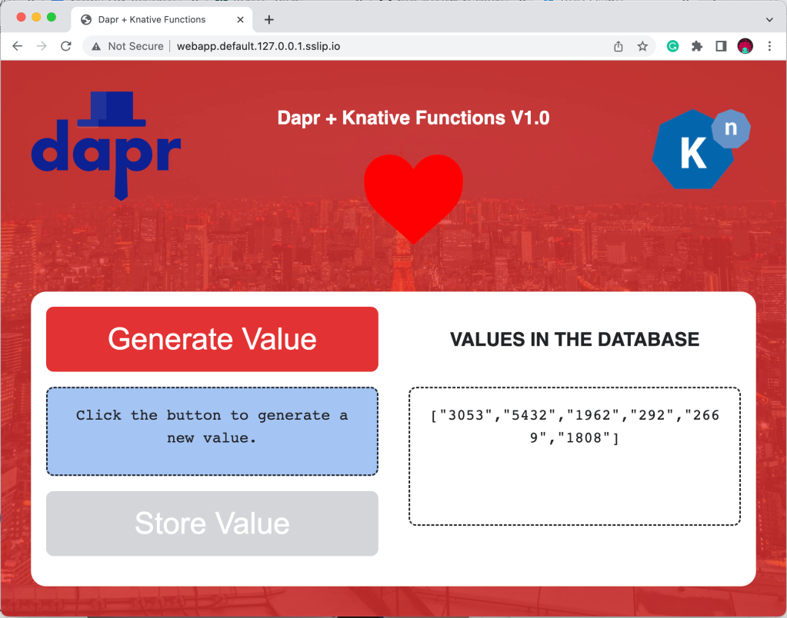Image resolution: width=787 pixels, height=618 pixels.
Task: Click the Dapr + Knative Functions V1.0 heading
Action: tap(414, 118)
